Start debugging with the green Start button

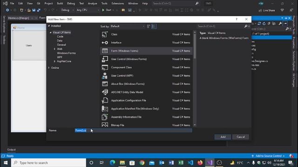[x=107, y=10]
